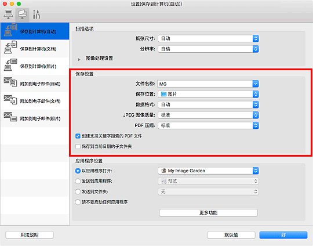Open the JPEG 图像质量 dropdown
The height and width of the screenshot is (246, 313).
(x=208, y=115)
